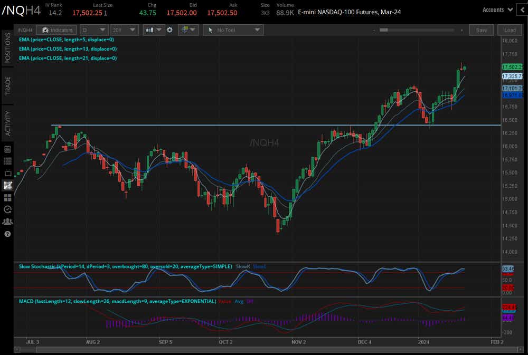Image resolution: width=528 pixels, height=355 pixels.
Task: Select the EMA length=5 indicator label
Action: (x=67, y=40)
